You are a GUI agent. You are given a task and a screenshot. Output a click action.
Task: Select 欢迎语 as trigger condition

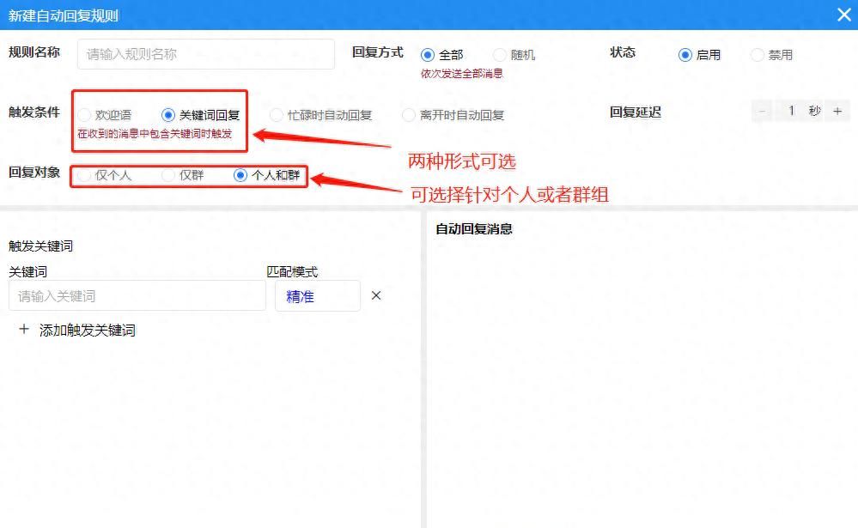(82, 114)
